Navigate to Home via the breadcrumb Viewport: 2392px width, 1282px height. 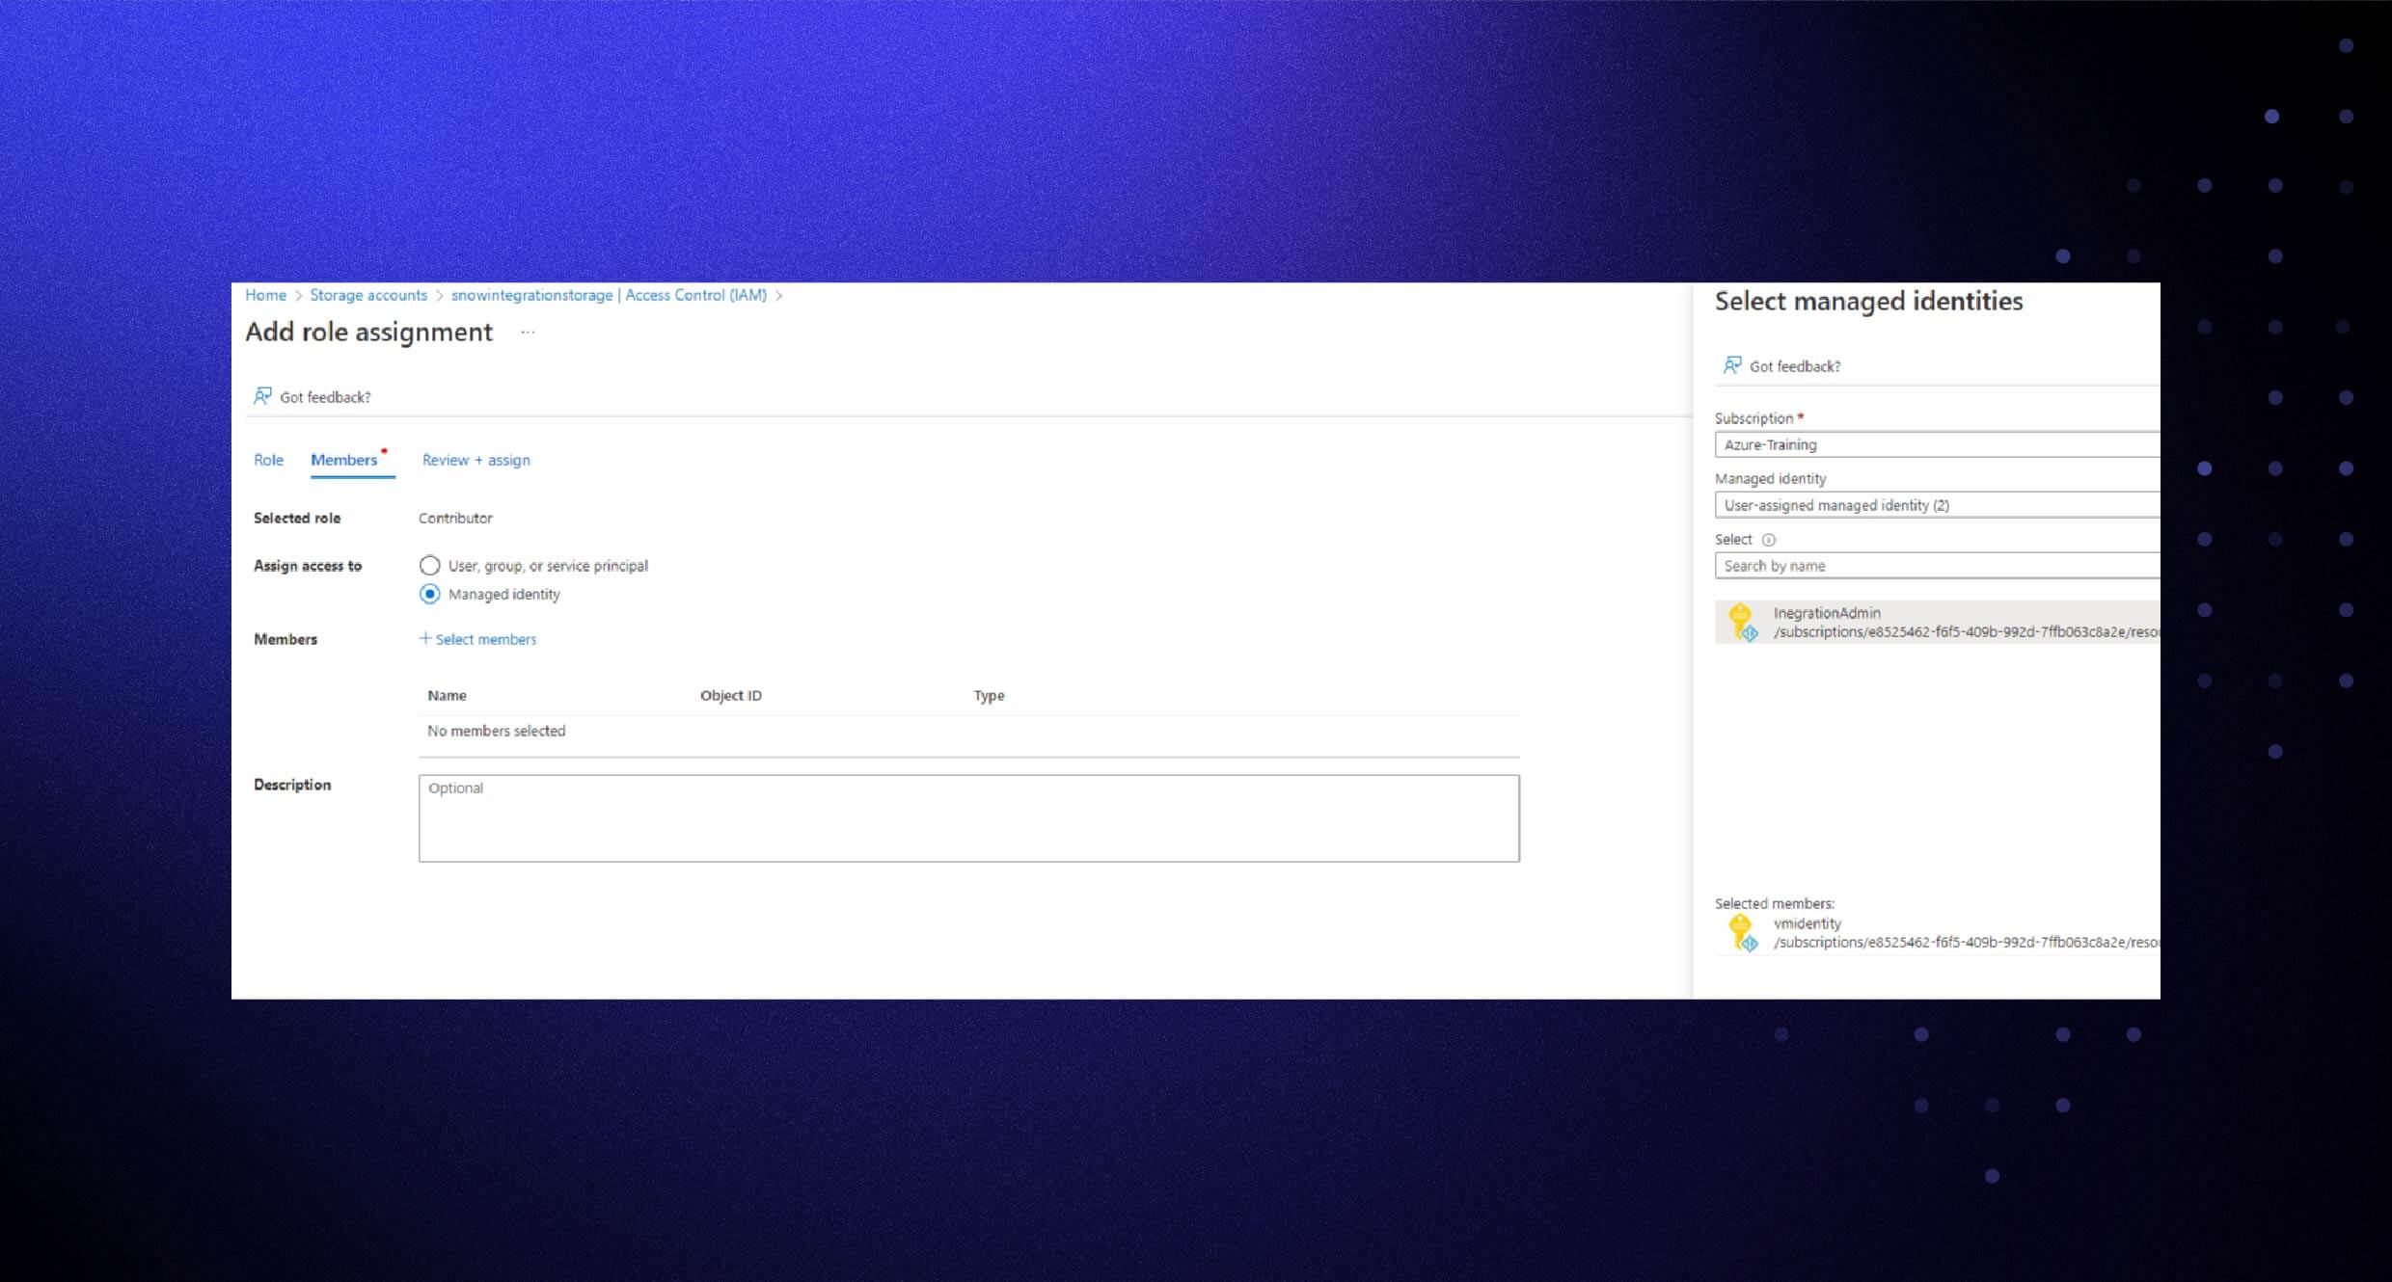(265, 295)
